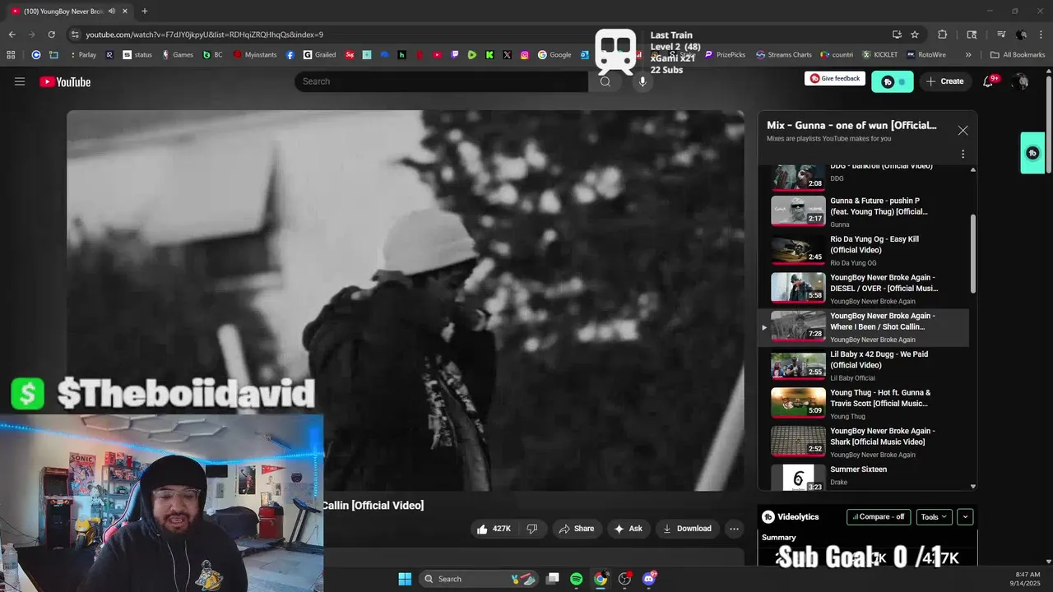Open the Videolytics Tools dropdown
This screenshot has width=1053, height=592.
(934, 517)
